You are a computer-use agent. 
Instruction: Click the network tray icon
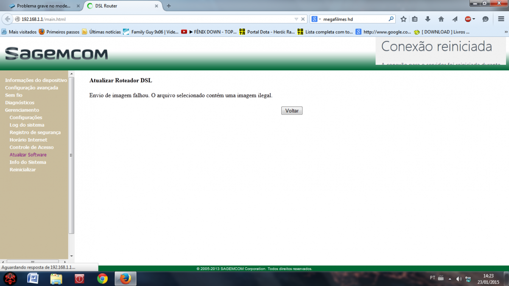point(468,279)
